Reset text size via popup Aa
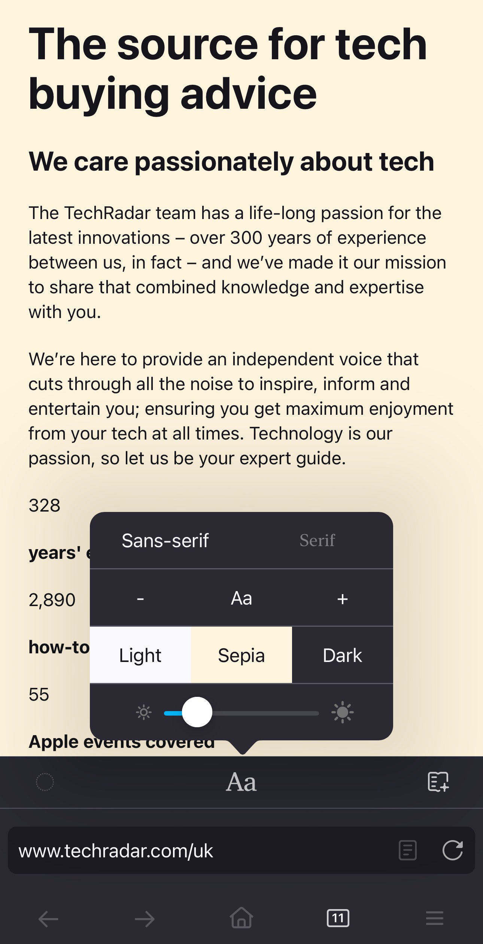The image size is (483, 944). point(241,598)
